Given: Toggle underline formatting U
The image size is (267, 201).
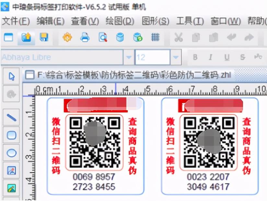Looking at the screenshot, I should point(226,57).
